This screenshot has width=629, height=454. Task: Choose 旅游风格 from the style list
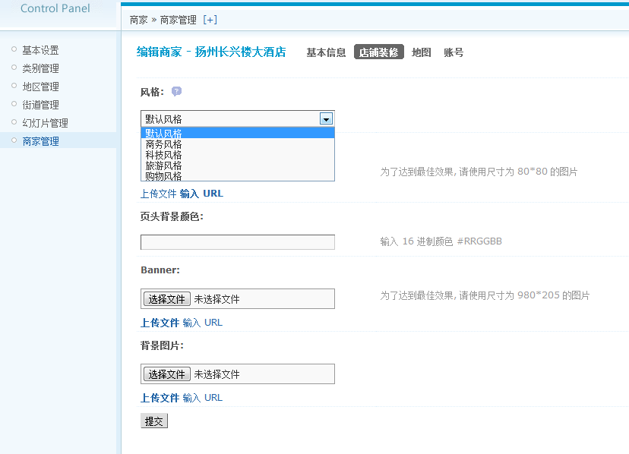[x=238, y=166]
